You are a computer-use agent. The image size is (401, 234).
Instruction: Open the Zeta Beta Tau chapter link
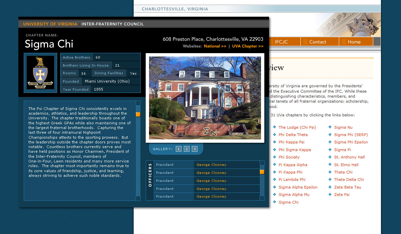348,187
